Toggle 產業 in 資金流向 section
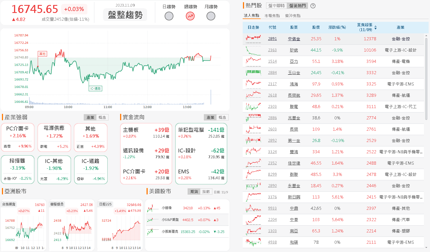Image resolution: width=430 pixels, height=252 pixels. (x=210, y=117)
